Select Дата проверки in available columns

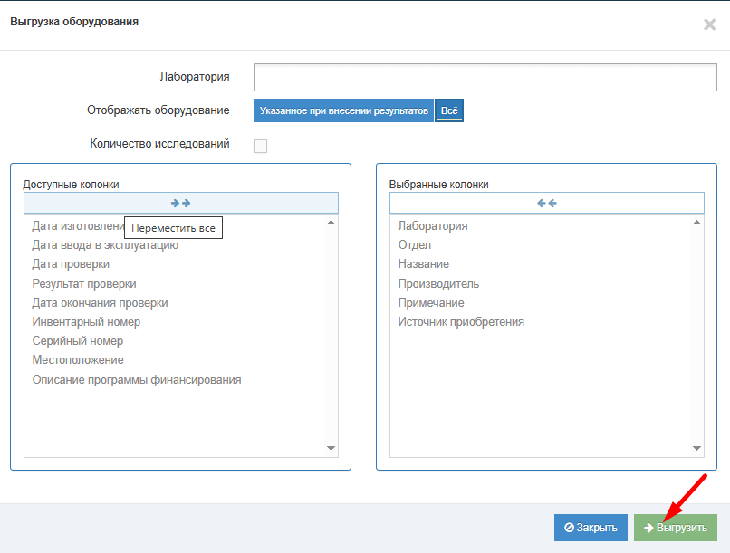(x=71, y=264)
